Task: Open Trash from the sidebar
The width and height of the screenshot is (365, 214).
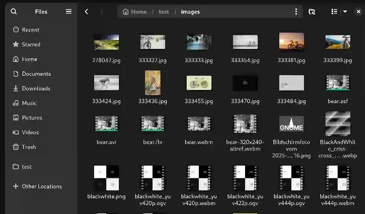Action: pos(29,147)
